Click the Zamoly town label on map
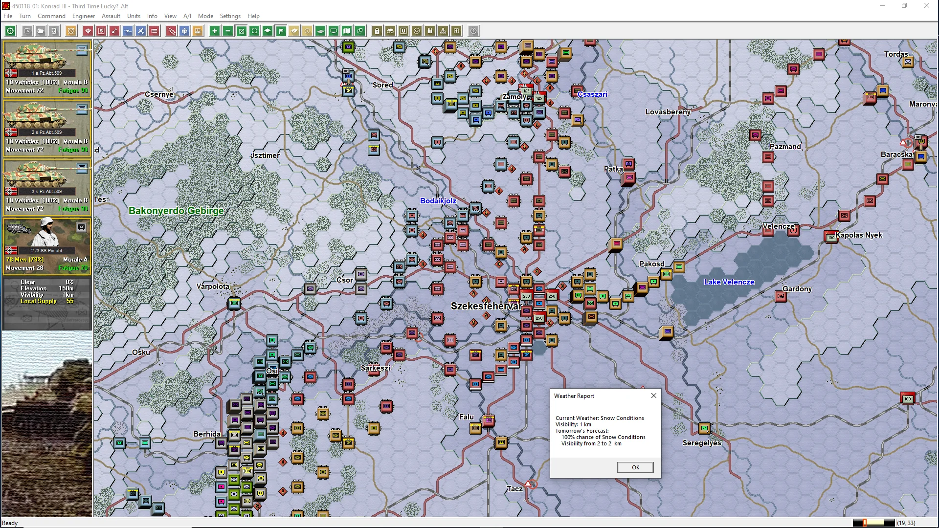Viewport: 939px width, 528px height. click(514, 97)
